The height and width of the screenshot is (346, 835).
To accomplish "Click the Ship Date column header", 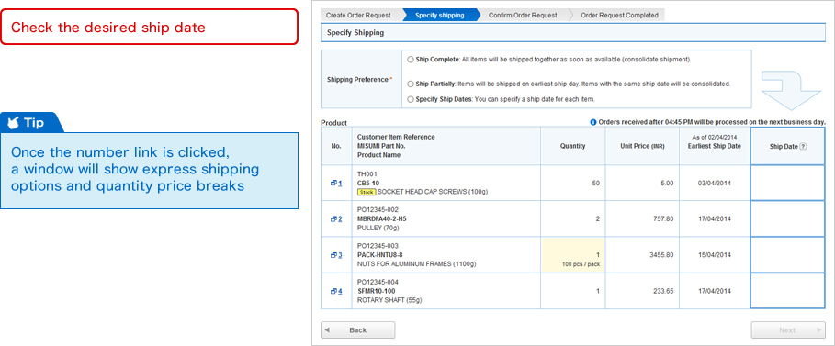I will point(787,147).
